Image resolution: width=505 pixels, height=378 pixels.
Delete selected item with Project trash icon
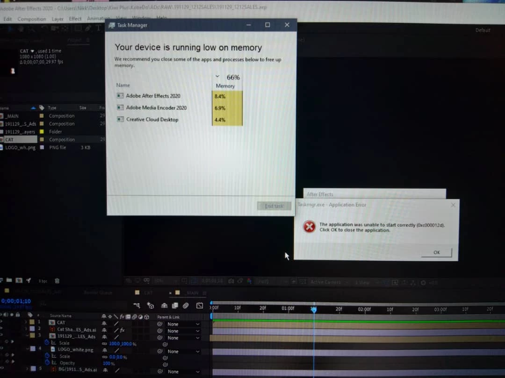57,281
